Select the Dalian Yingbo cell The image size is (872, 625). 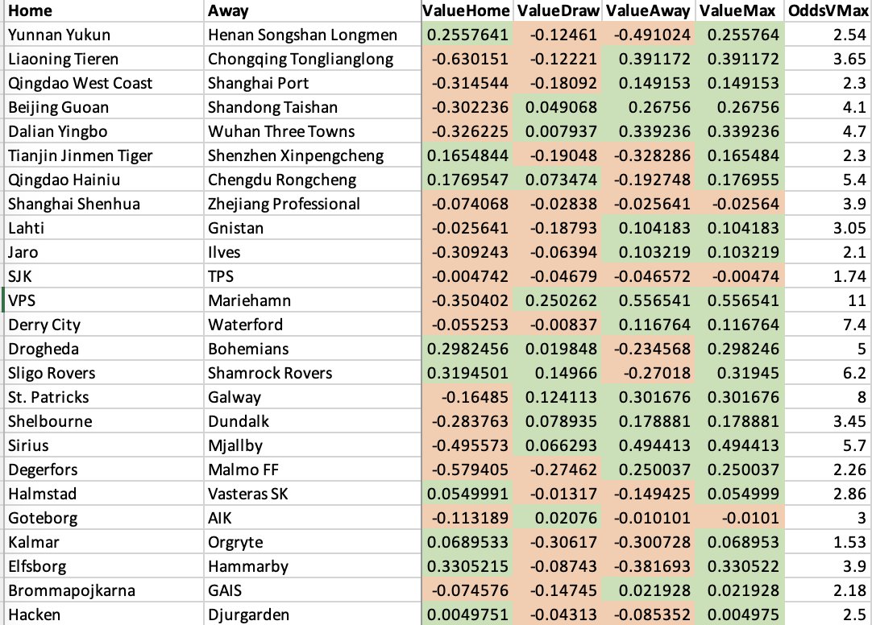pyautogui.click(x=104, y=131)
